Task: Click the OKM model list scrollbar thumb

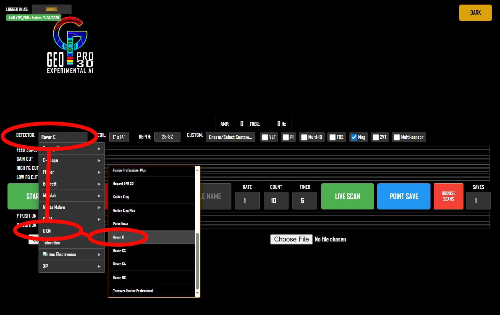Action: 197,261
